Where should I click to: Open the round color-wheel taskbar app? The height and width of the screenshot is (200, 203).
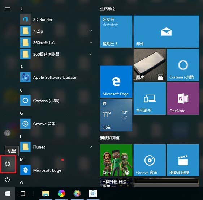click(77, 193)
